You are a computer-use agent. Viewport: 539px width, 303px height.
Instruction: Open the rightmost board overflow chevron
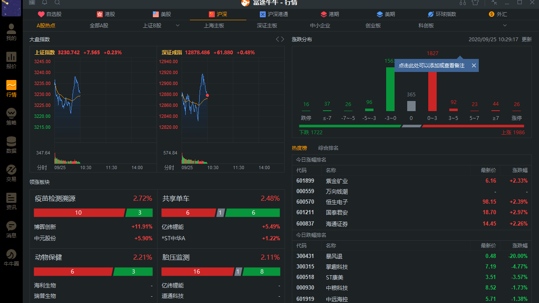click(504, 25)
